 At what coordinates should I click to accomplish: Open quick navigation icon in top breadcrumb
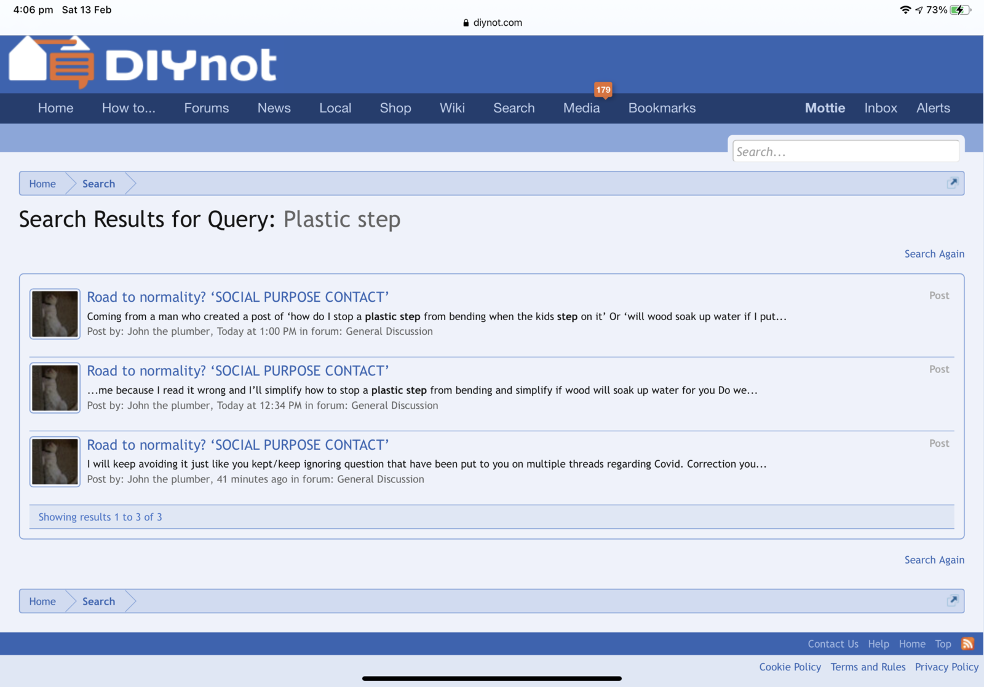pyautogui.click(x=953, y=183)
